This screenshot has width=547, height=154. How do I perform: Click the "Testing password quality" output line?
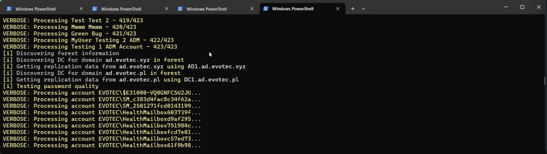57,86
